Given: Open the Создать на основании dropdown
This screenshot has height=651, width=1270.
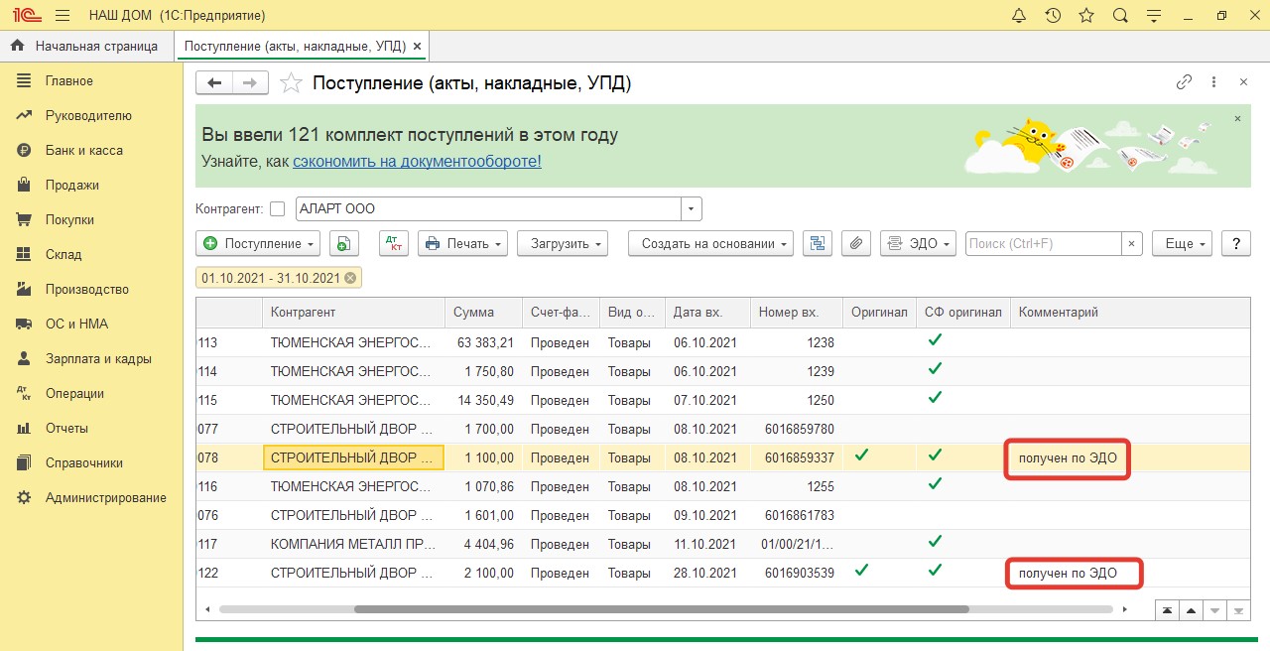Looking at the screenshot, I should [x=710, y=243].
